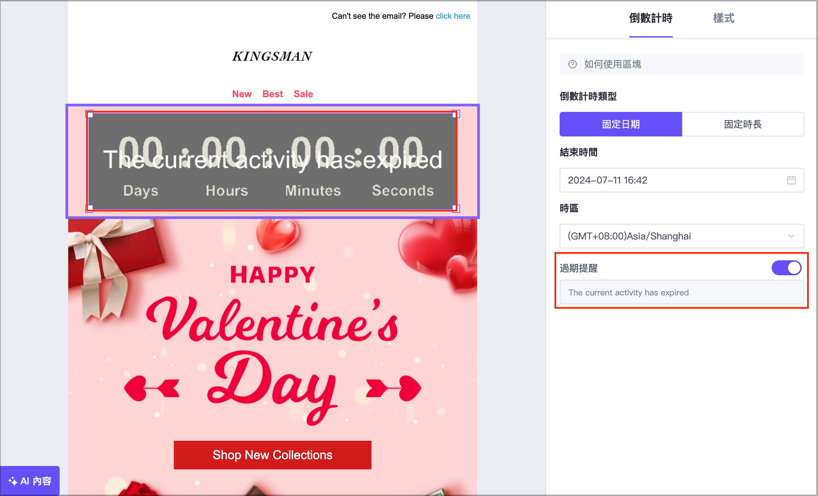Select the 固定時長 countdown type

pyautogui.click(x=743, y=124)
